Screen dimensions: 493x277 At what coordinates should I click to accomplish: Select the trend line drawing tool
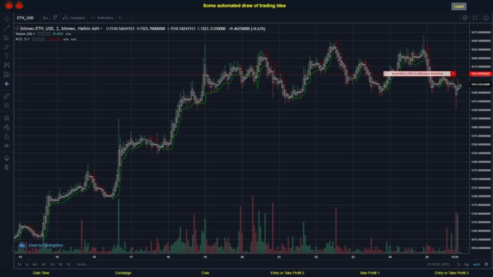pyautogui.click(x=6, y=29)
